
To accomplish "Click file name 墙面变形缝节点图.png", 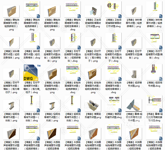I will tap(93, 116).
